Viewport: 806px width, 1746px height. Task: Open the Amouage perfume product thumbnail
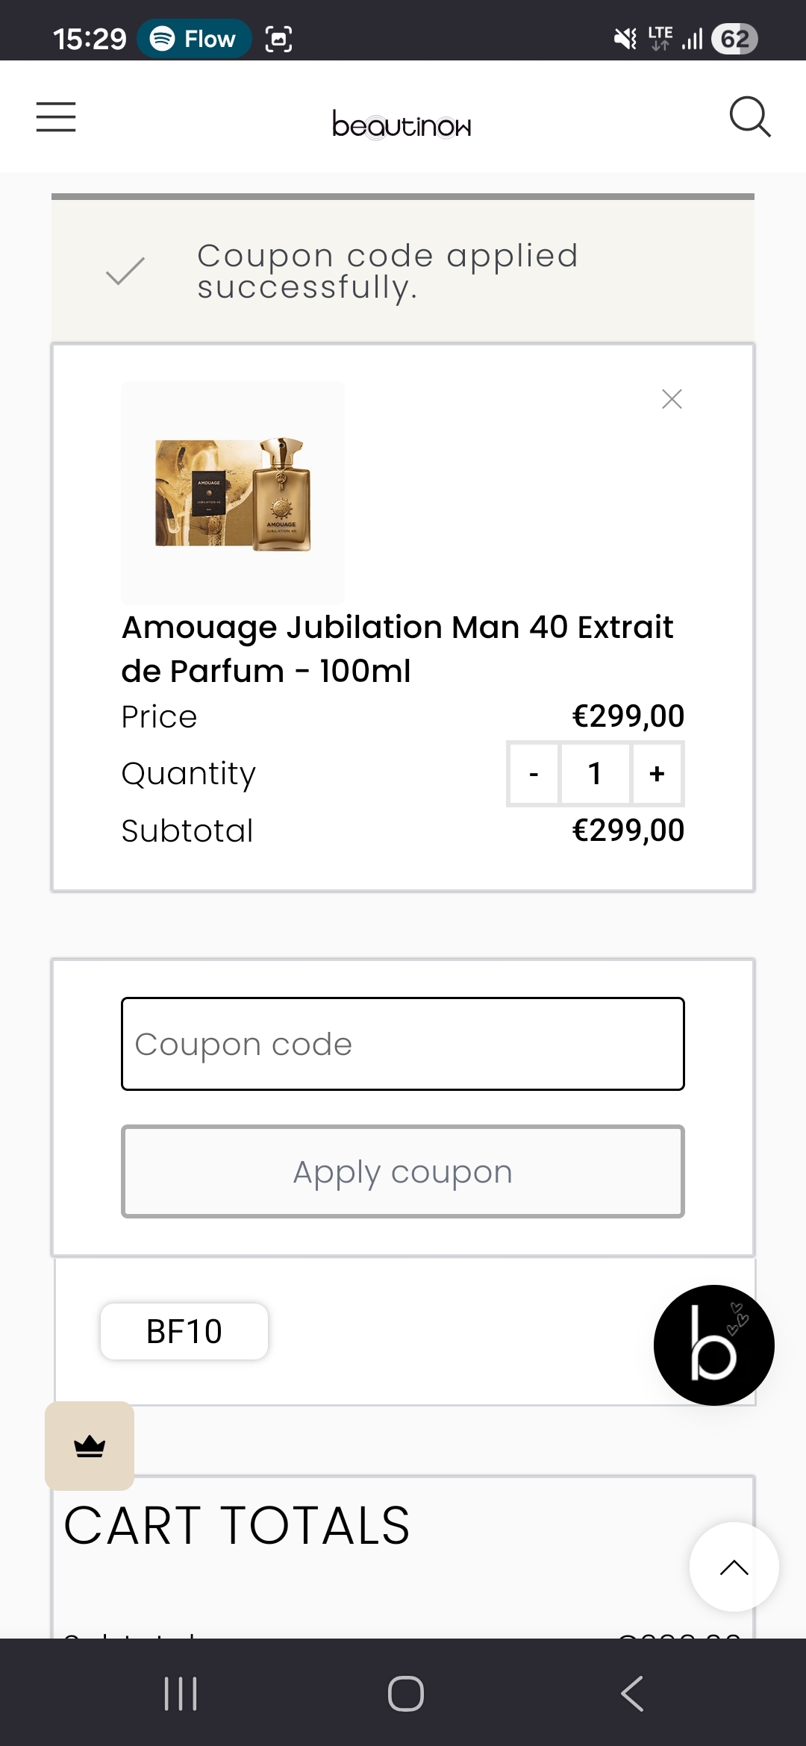[x=233, y=492]
